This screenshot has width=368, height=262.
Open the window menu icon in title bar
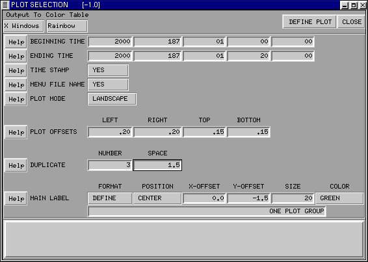tap(6, 5)
